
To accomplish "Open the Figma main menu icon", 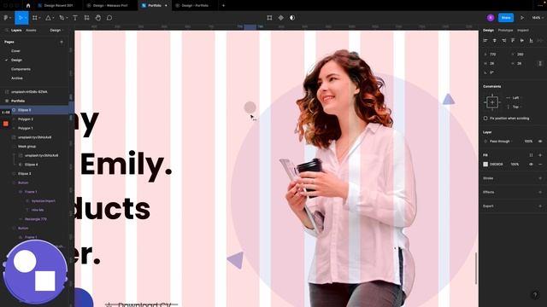I will [6, 18].
